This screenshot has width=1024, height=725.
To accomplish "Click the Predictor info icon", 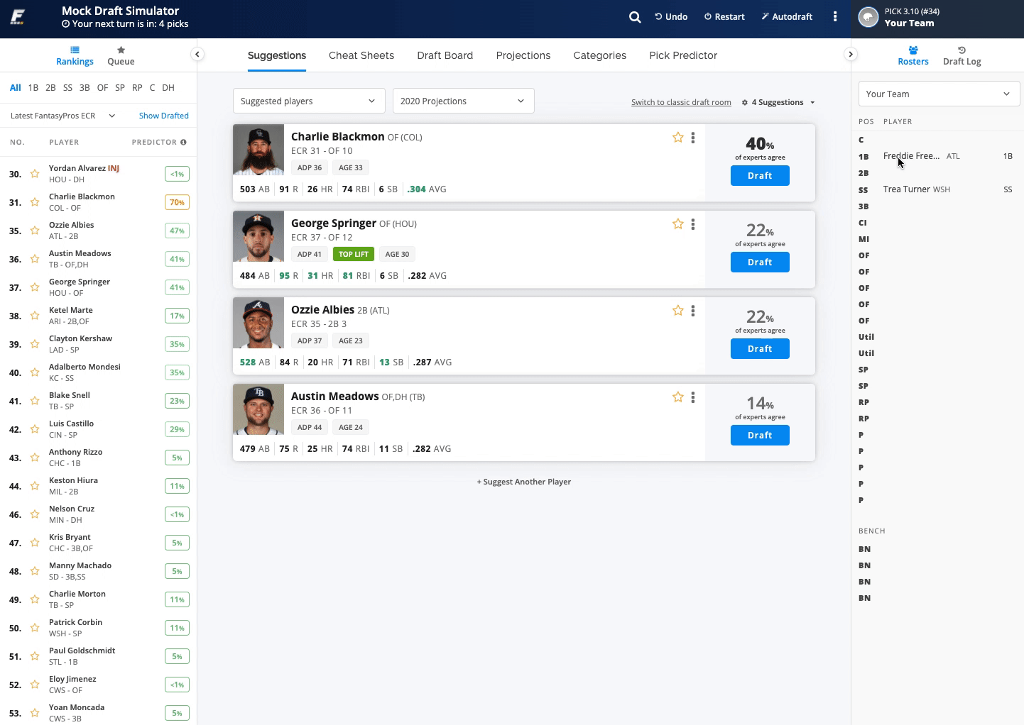I will click(x=183, y=143).
